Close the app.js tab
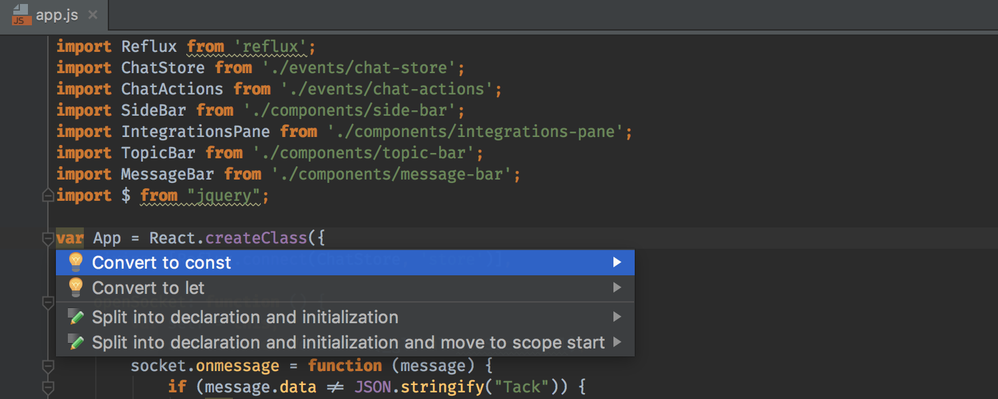 tap(92, 15)
